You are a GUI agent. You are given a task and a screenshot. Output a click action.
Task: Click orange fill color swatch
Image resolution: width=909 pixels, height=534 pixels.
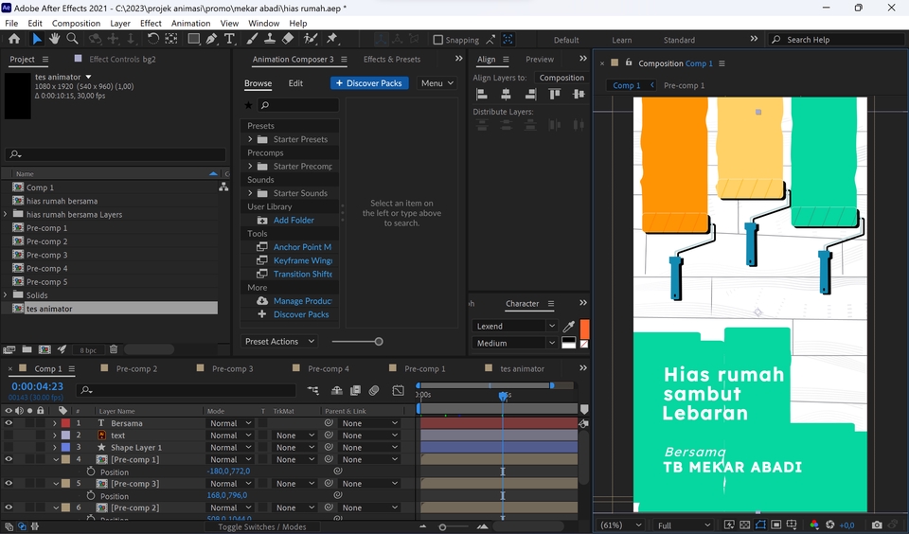[x=584, y=329]
